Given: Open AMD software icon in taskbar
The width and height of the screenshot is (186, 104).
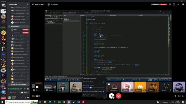Looking at the screenshot, I should [83, 102].
